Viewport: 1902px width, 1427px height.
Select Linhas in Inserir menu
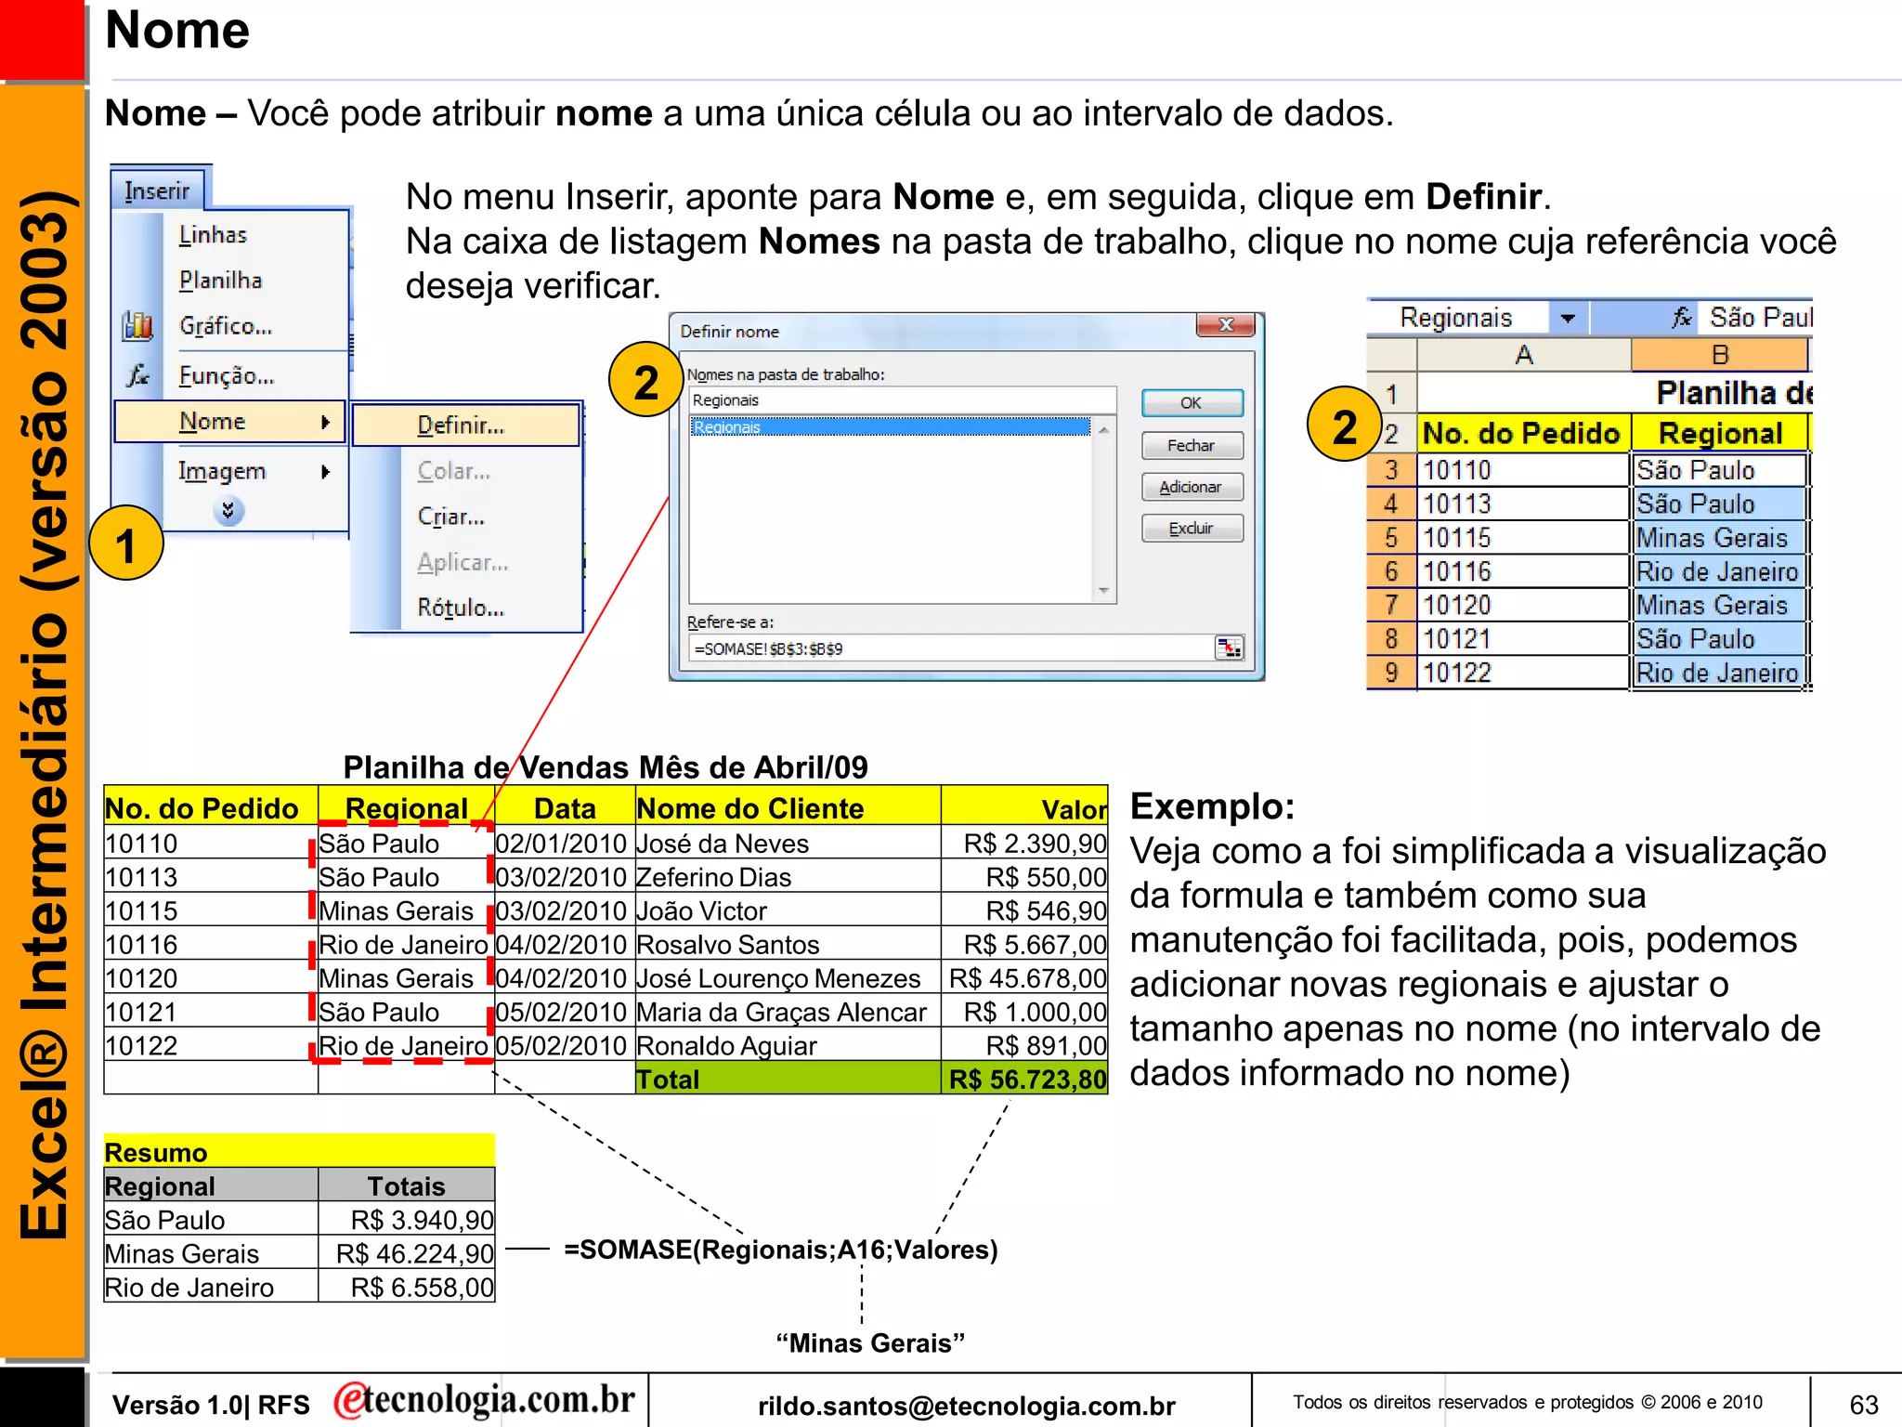[213, 234]
